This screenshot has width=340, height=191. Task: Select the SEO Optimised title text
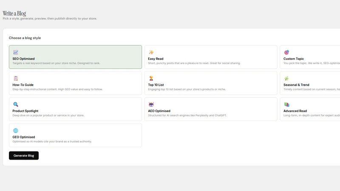point(23,59)
